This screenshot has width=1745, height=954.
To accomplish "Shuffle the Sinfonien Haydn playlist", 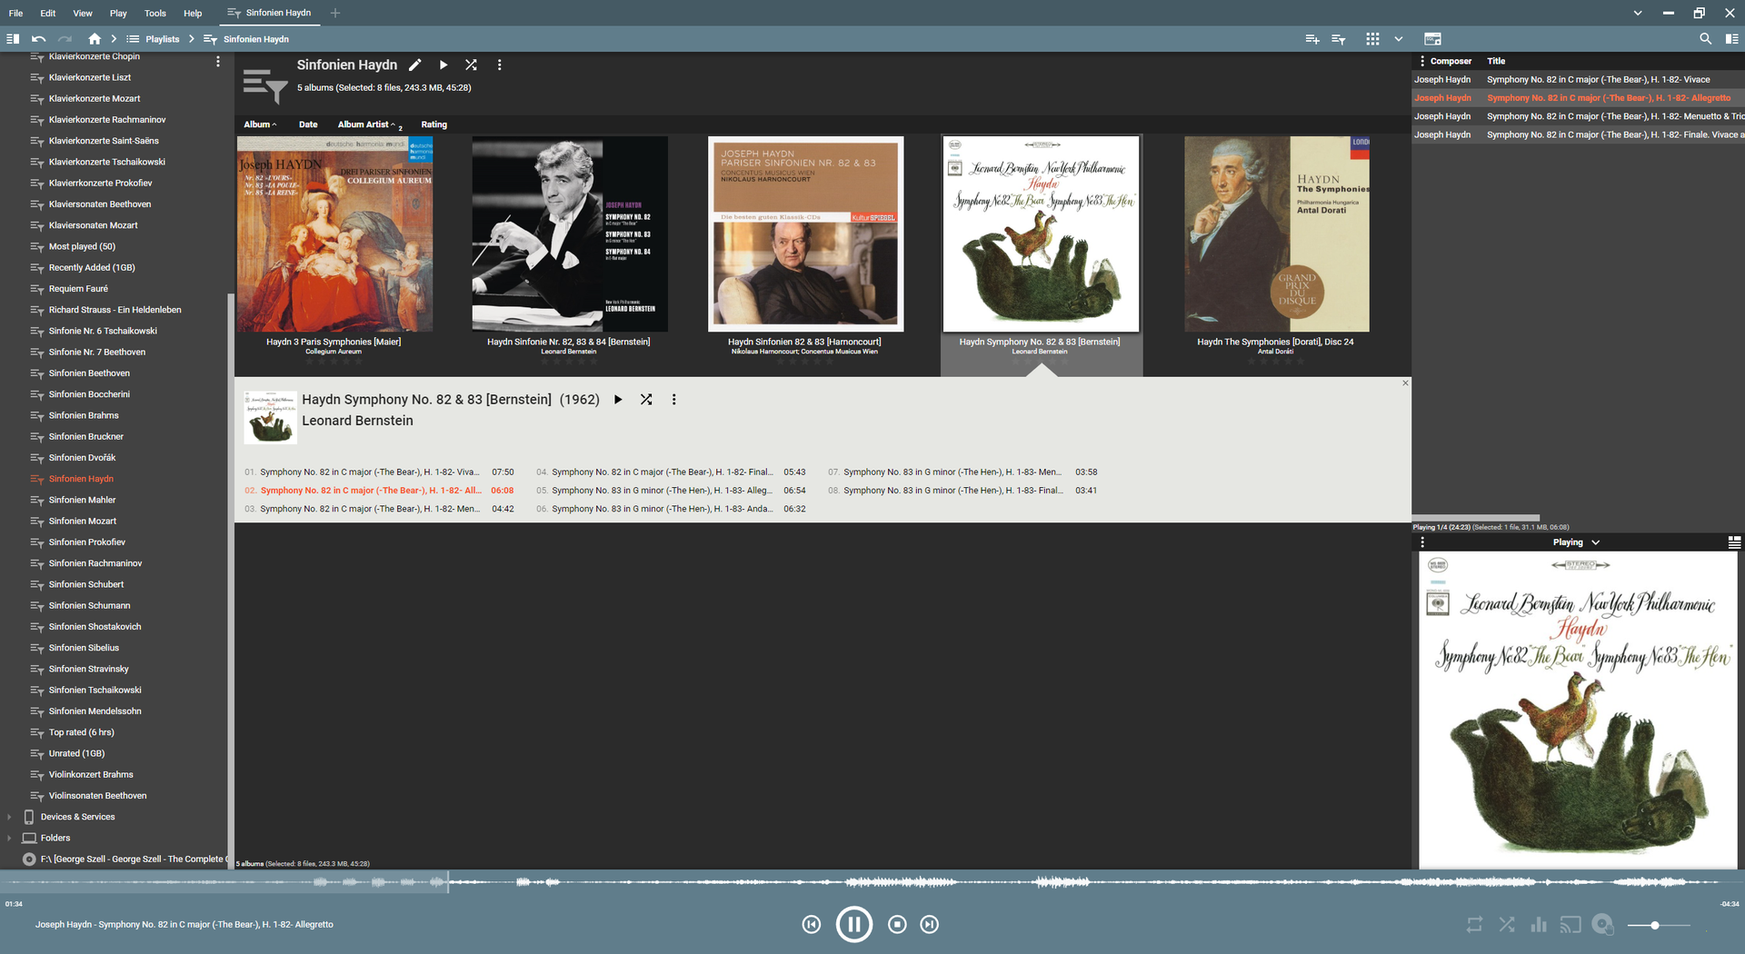I will (x=471, y=65).
